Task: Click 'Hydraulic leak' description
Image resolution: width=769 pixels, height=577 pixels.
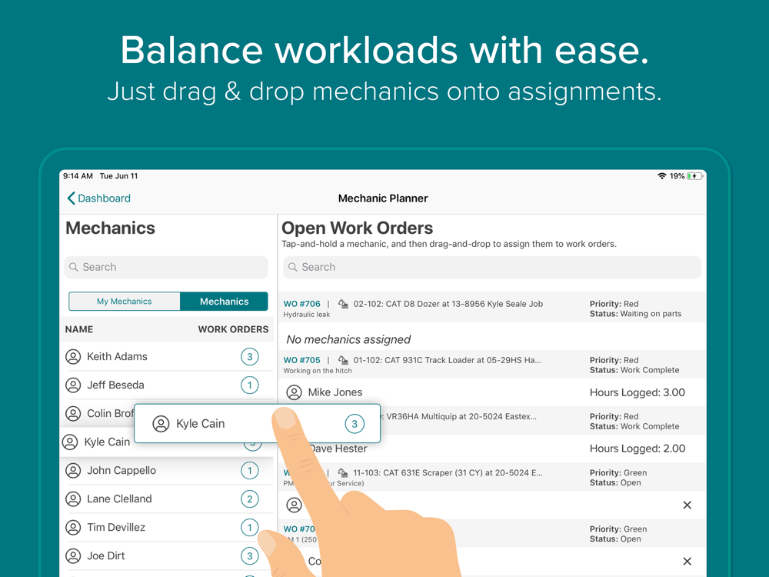Action: (x=307, y=315)
